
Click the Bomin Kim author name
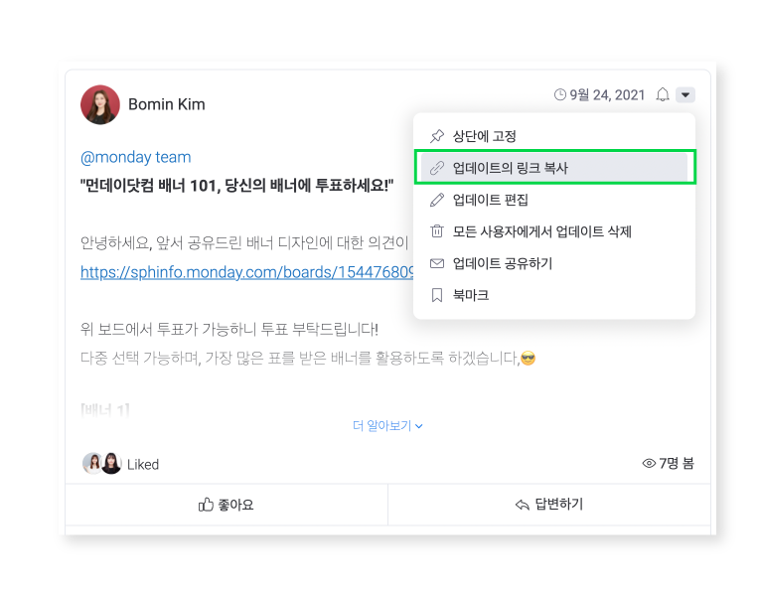tap(167, 104)
